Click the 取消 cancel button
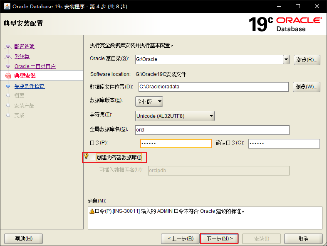Viewport: 327px width, 246px height. click(x=303, y=239)
